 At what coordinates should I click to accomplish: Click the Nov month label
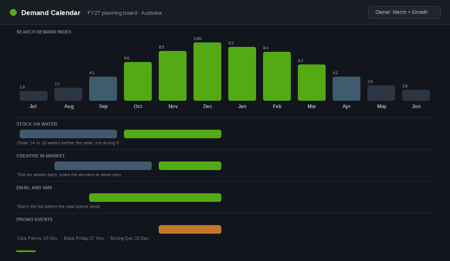pyautogui.click(x=173, y=106)
